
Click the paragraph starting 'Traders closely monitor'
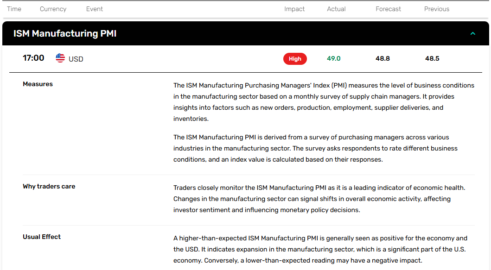pos(319,199)
